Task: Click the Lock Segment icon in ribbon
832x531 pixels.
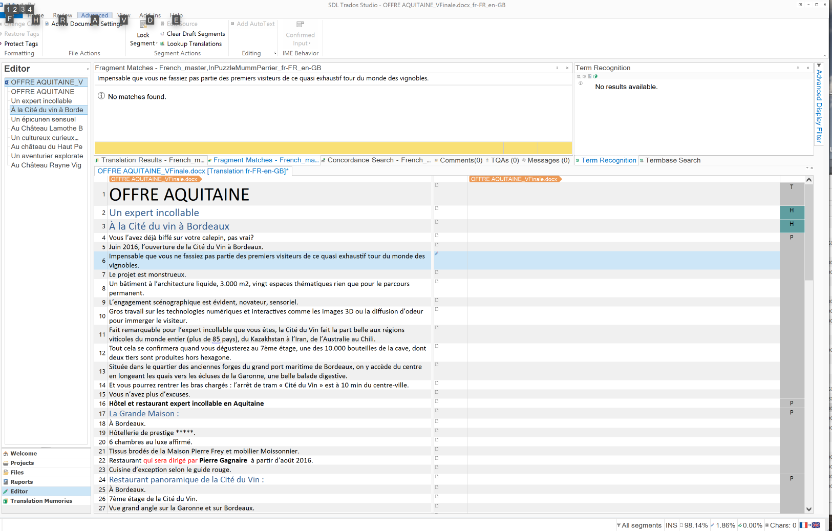Action: pyautogui.click(x=143, y=25)
